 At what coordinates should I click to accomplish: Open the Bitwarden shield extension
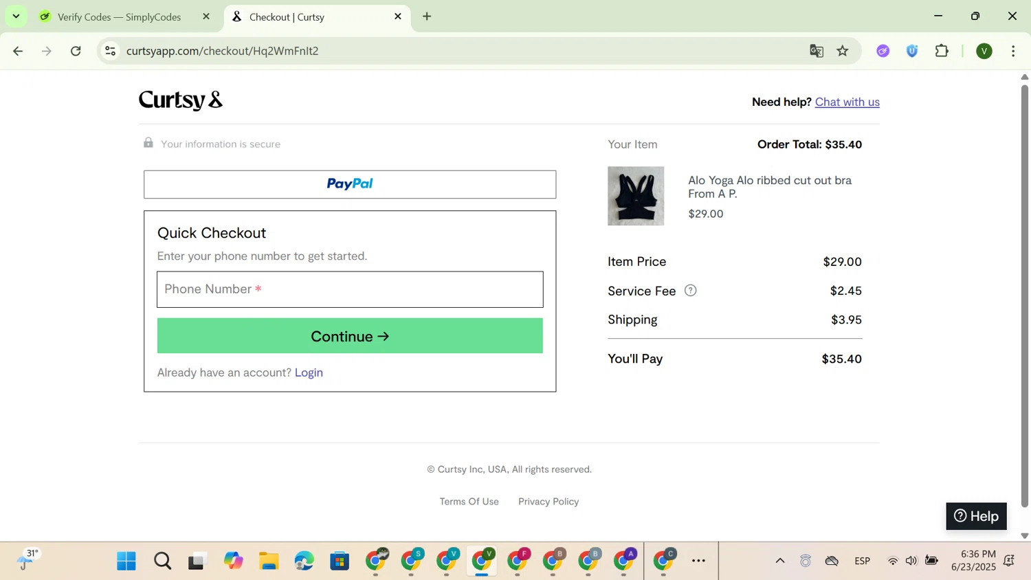912,51
